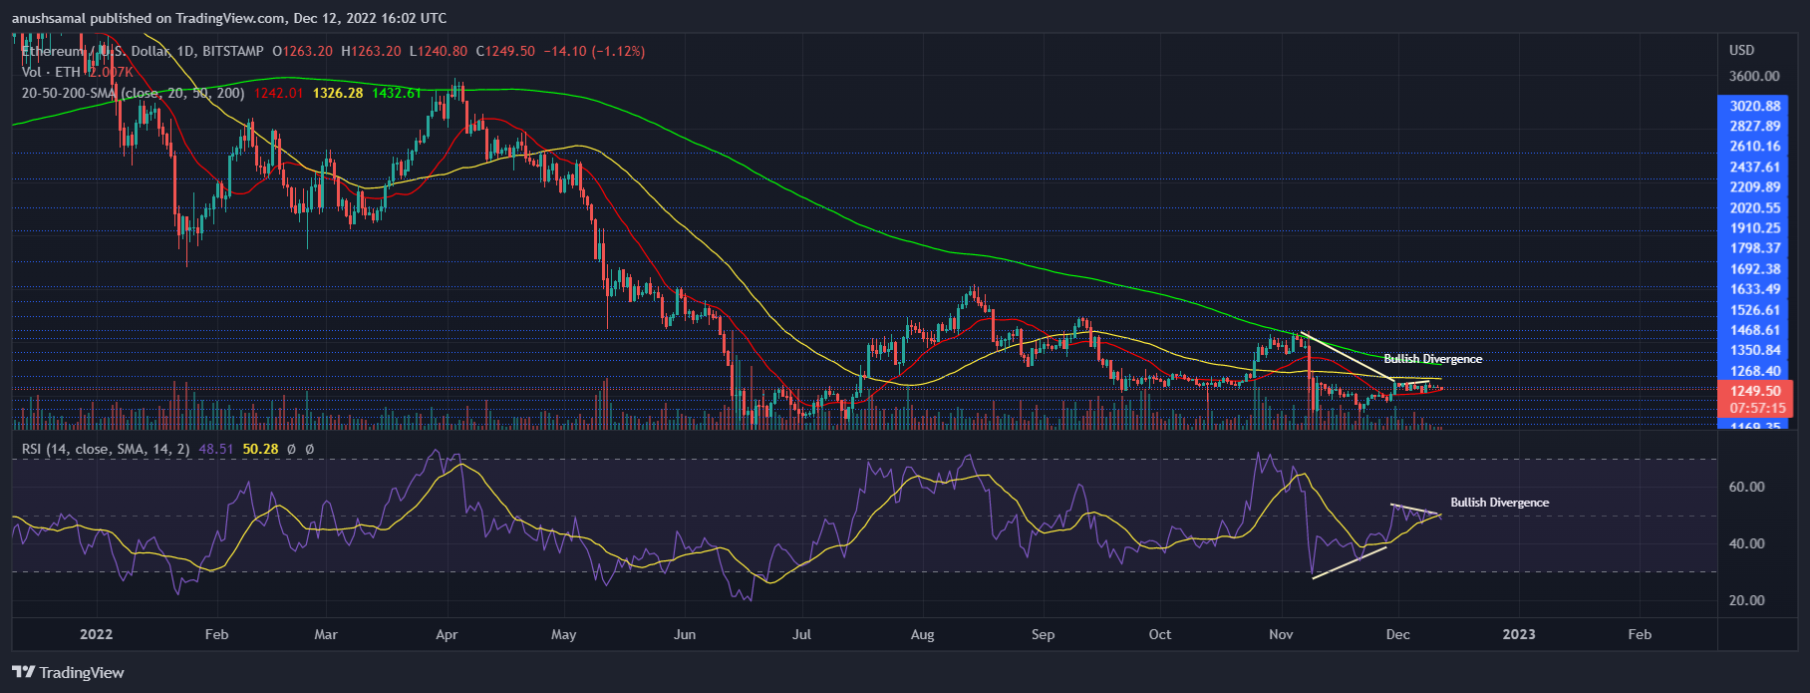Select the open price value O1263.20
This screenshot has height=693, width=1810.
(303, 51)
